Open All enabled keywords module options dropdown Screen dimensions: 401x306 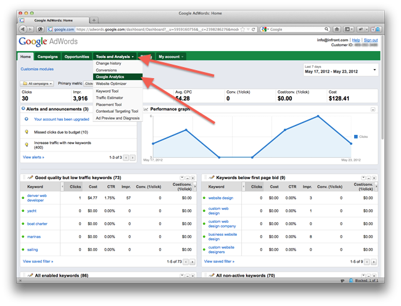coord(182,276)
